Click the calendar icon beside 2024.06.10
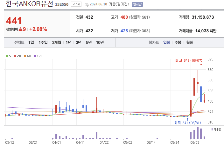The width and height of the screenshot is (224, 145). click(x=87, y=4)
